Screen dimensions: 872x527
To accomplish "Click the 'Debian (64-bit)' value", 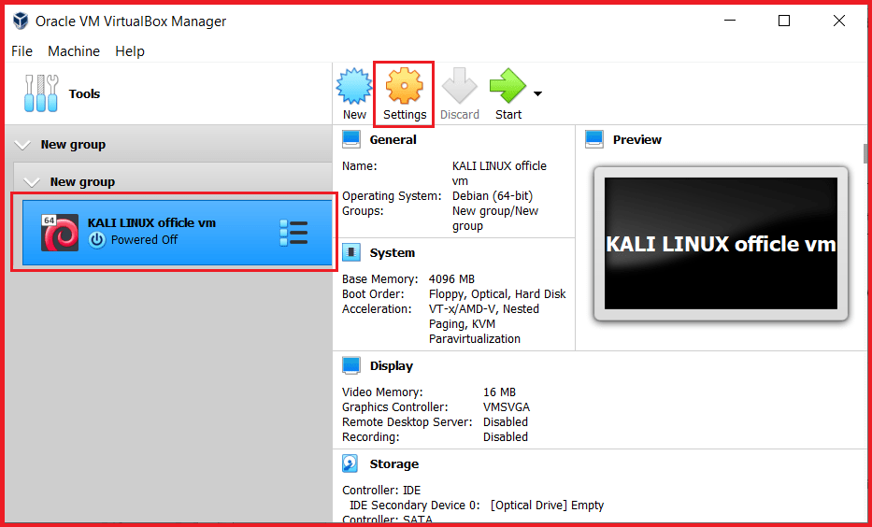I will click(493, 195).
